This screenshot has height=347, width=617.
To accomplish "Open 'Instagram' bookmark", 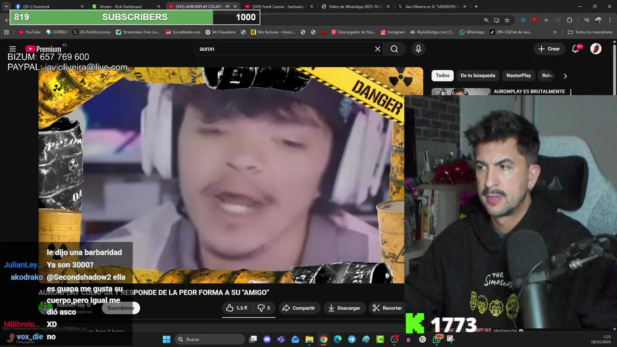I will (393, 32).
